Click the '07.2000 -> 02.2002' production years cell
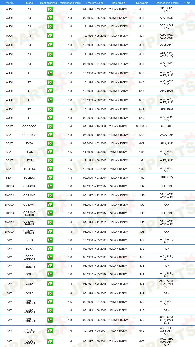The height and width of the screenshot is (347, 195). (x=95, y=143)
